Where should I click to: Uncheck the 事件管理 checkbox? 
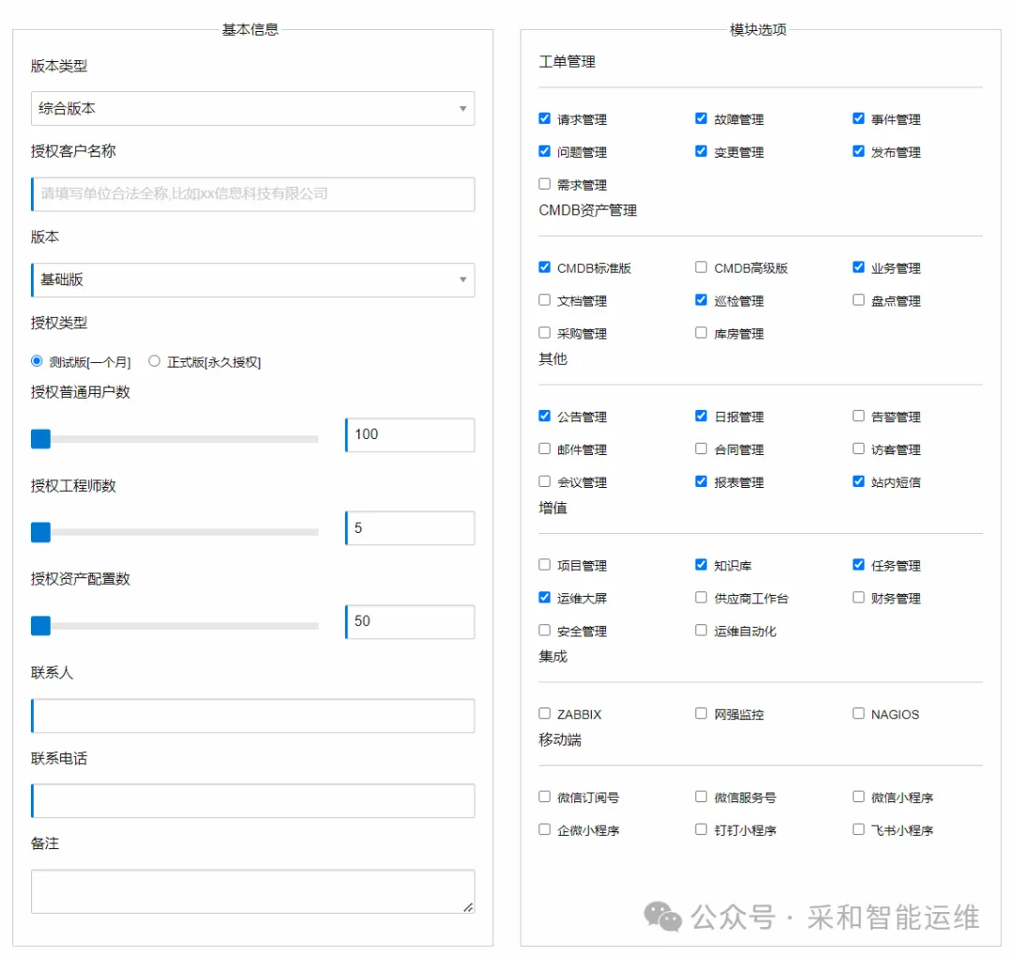click(x=858, y=118)
